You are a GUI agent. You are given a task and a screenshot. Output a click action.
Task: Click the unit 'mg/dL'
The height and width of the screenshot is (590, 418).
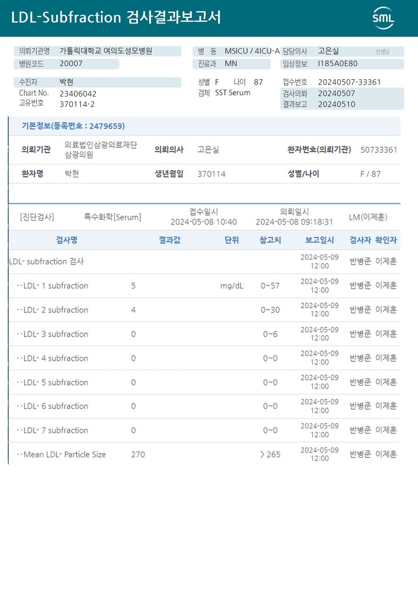pos(232,285)
